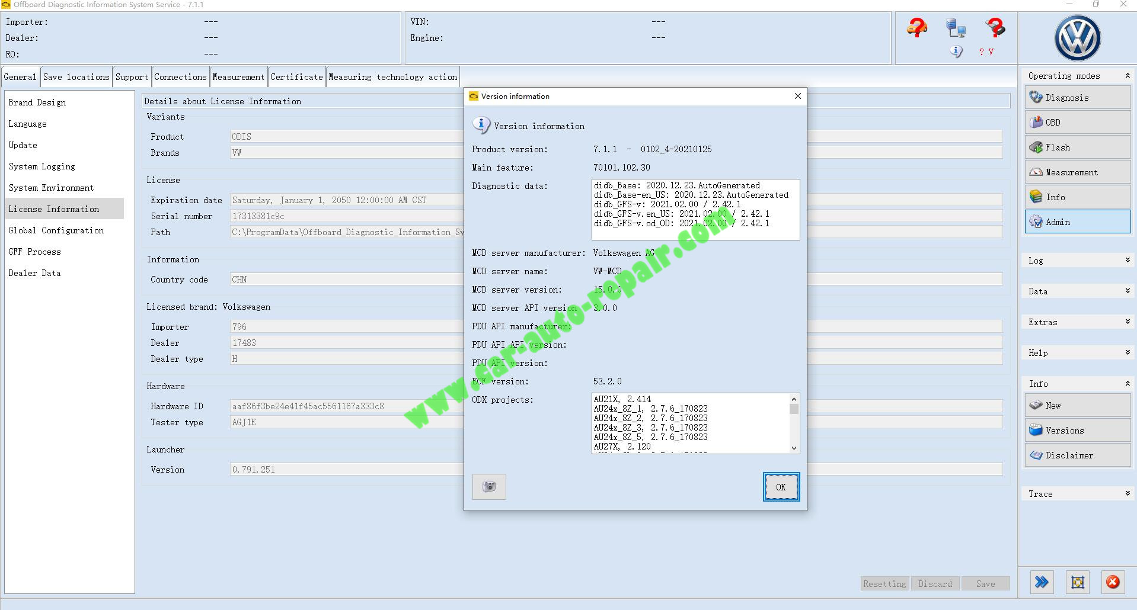Click the AU21X, 2.414 entry in ODX projects
Screen dimensions: 1137x610
coord(622,399)
